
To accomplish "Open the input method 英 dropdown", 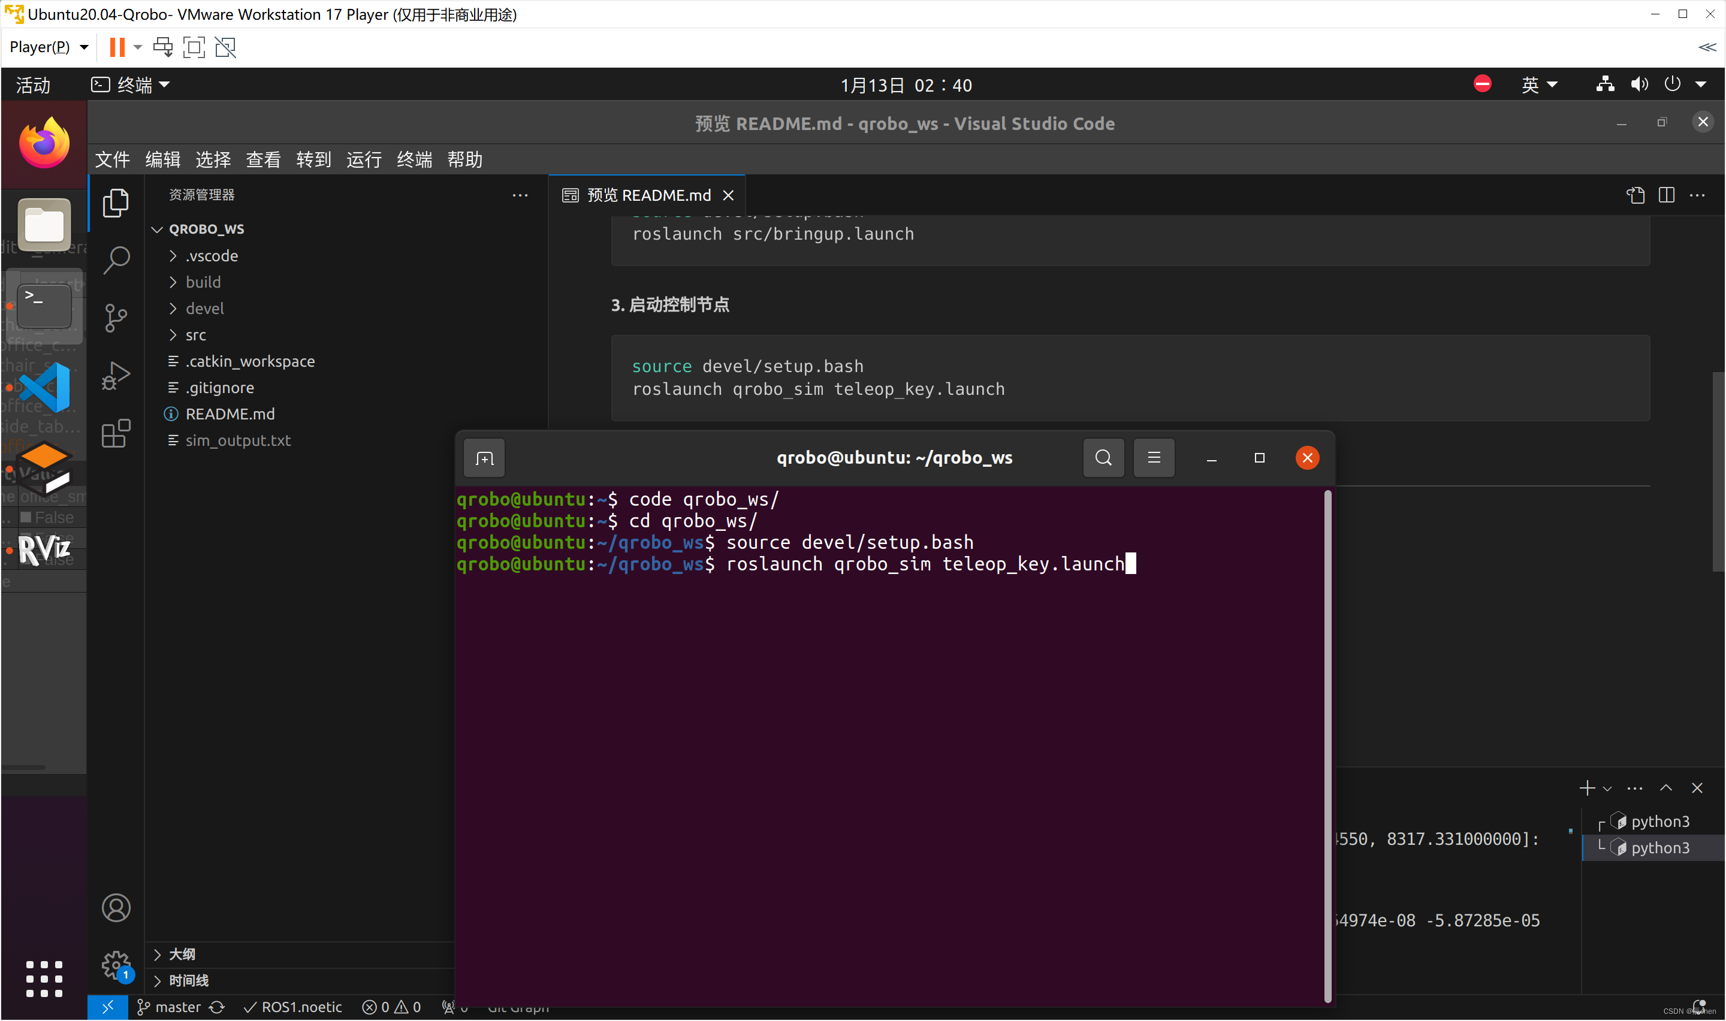I will 1538,84.
